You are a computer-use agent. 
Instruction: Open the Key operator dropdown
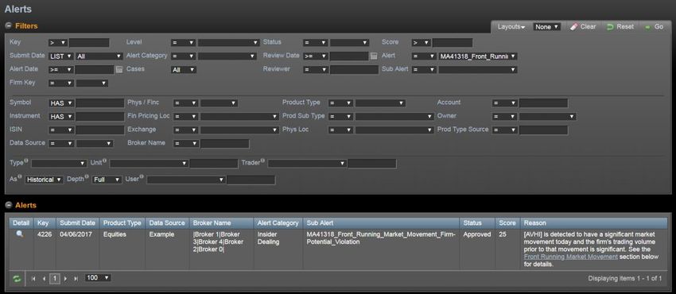point(58,43)
